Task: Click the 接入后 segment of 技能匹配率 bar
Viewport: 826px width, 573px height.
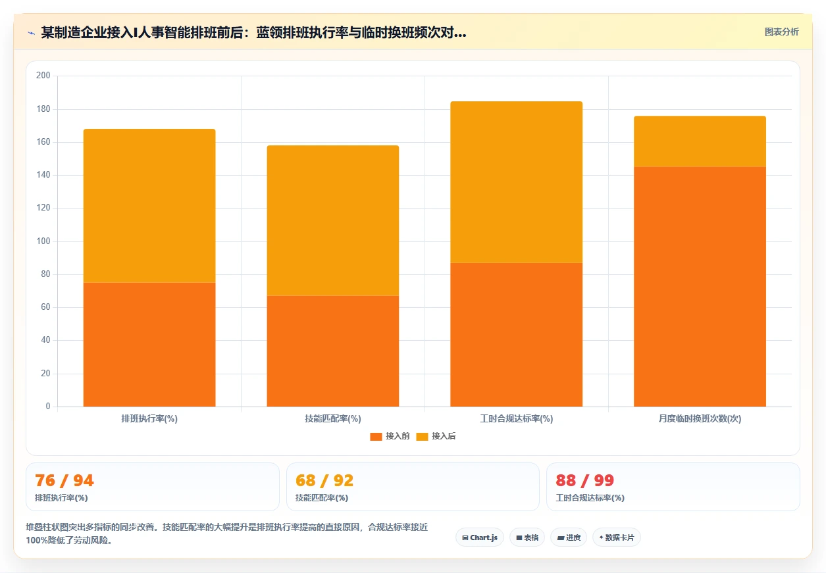Action: click(333, 220)
